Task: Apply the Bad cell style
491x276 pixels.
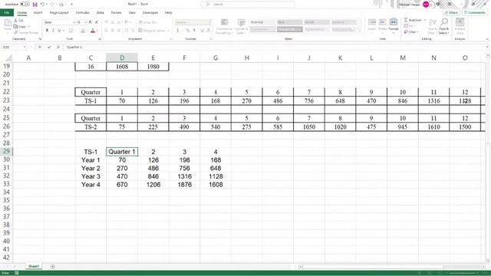Action: 289,22
